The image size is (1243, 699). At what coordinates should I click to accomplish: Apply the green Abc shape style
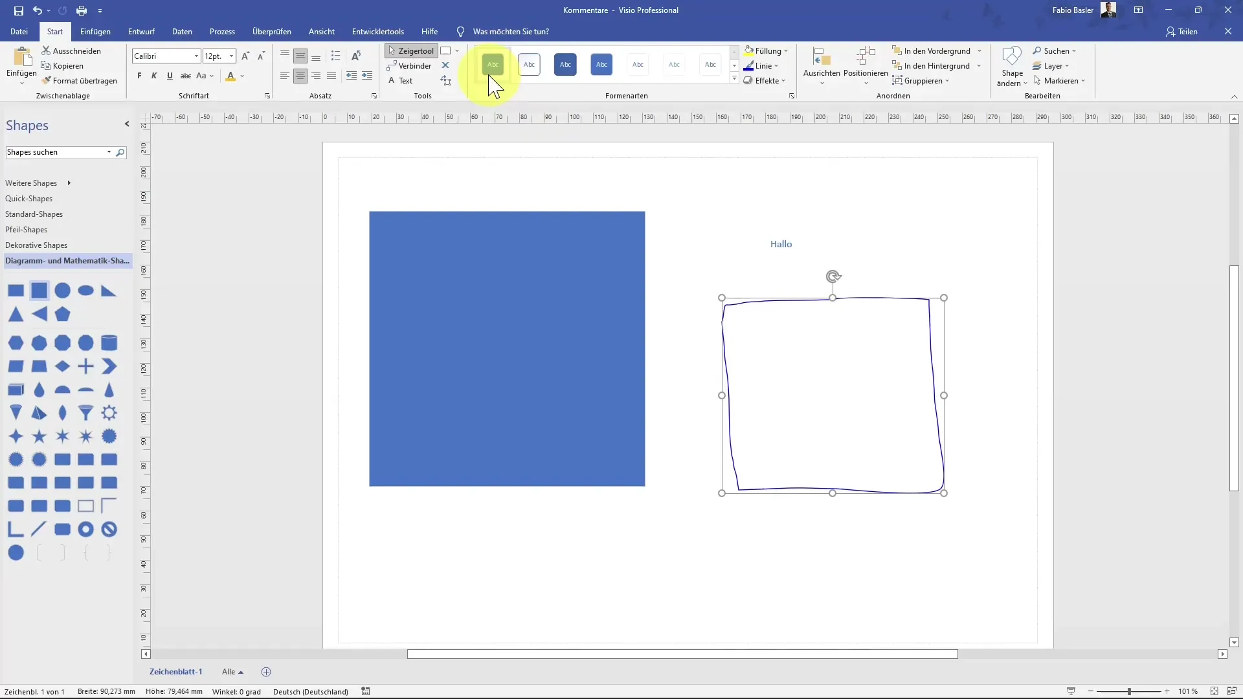pyautogui.click(x=493, y=64)
